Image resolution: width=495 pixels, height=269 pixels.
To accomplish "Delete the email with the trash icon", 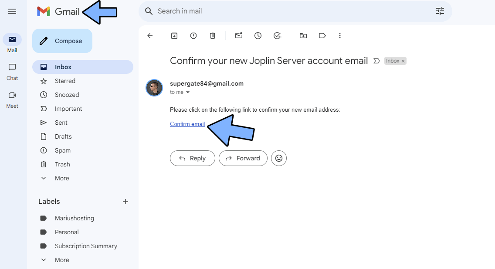I will [x=213, y=36].
